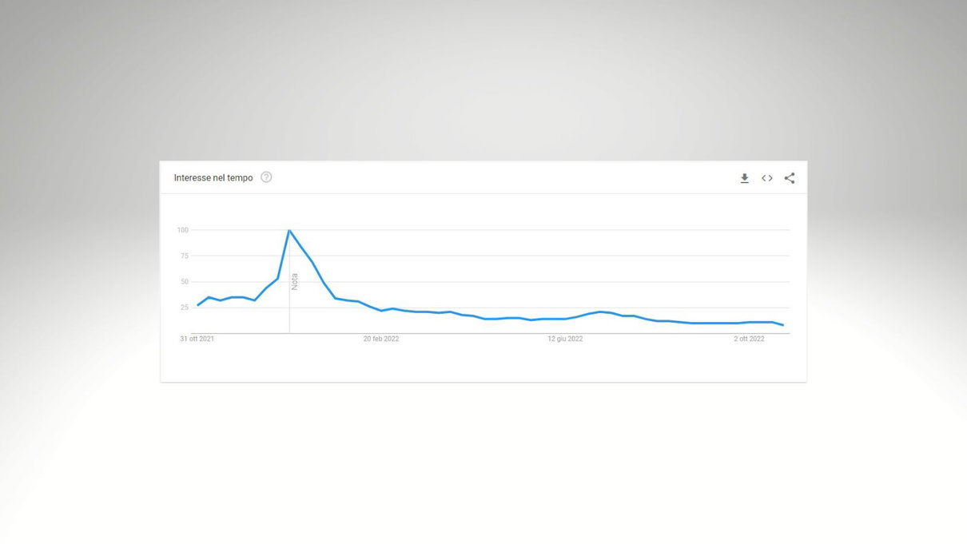
Task: Select the last data point of blue line
Action: coord(783,325)
